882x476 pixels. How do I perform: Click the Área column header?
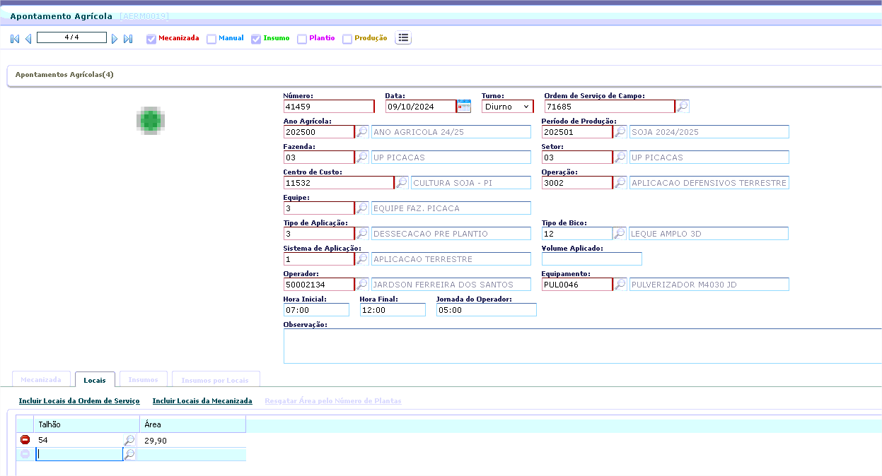coord(192,424)
